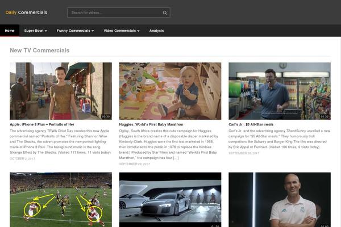Click the Carl's Jr. post's September date
The width and height of the screenshot is (341, 227).
coord(244,153)
